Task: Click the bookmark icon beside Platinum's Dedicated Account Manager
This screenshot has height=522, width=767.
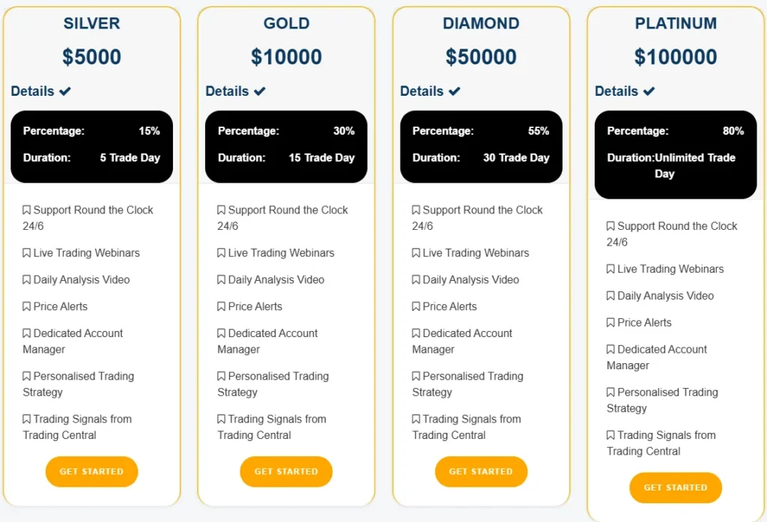Action: coord(613,349)
